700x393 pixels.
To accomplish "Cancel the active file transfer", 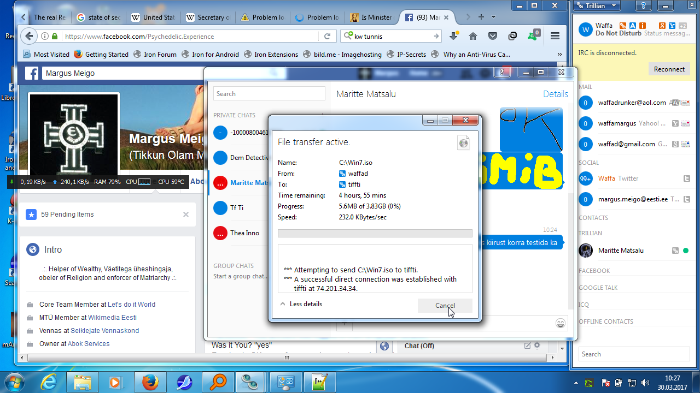I will click(x=445, y=306).
